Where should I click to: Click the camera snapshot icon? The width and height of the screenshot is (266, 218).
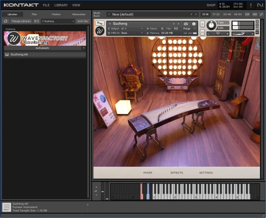point(186,24)
